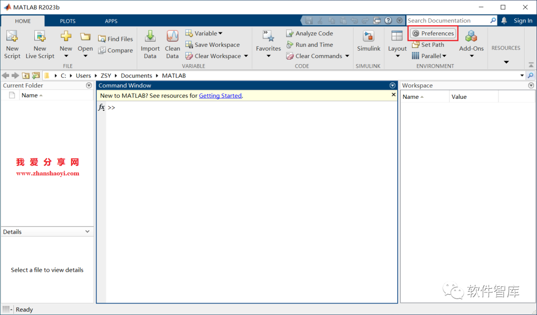
Task: Expand the Variable dropdown
Action: (220, 33)
